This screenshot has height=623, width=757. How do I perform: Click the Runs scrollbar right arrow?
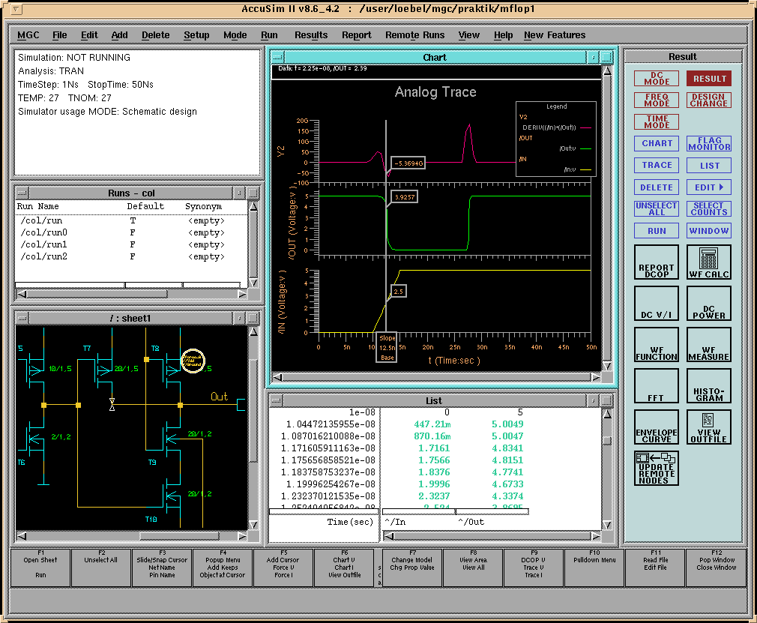(x=242, y=294)
